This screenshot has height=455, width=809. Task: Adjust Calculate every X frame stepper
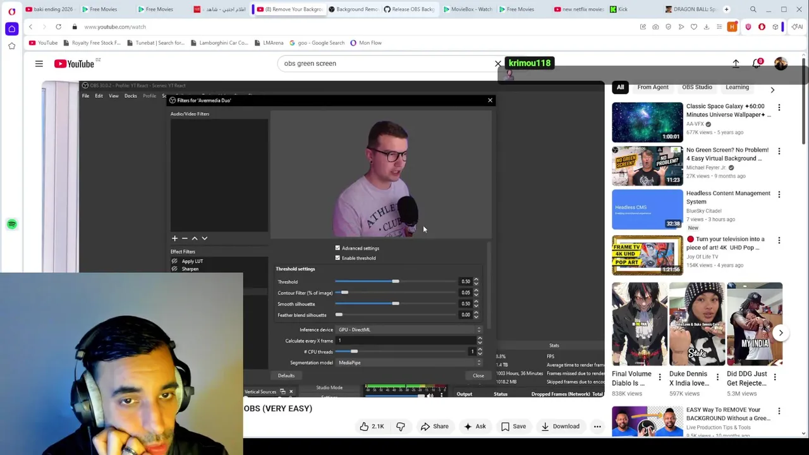tap(479, 341)
